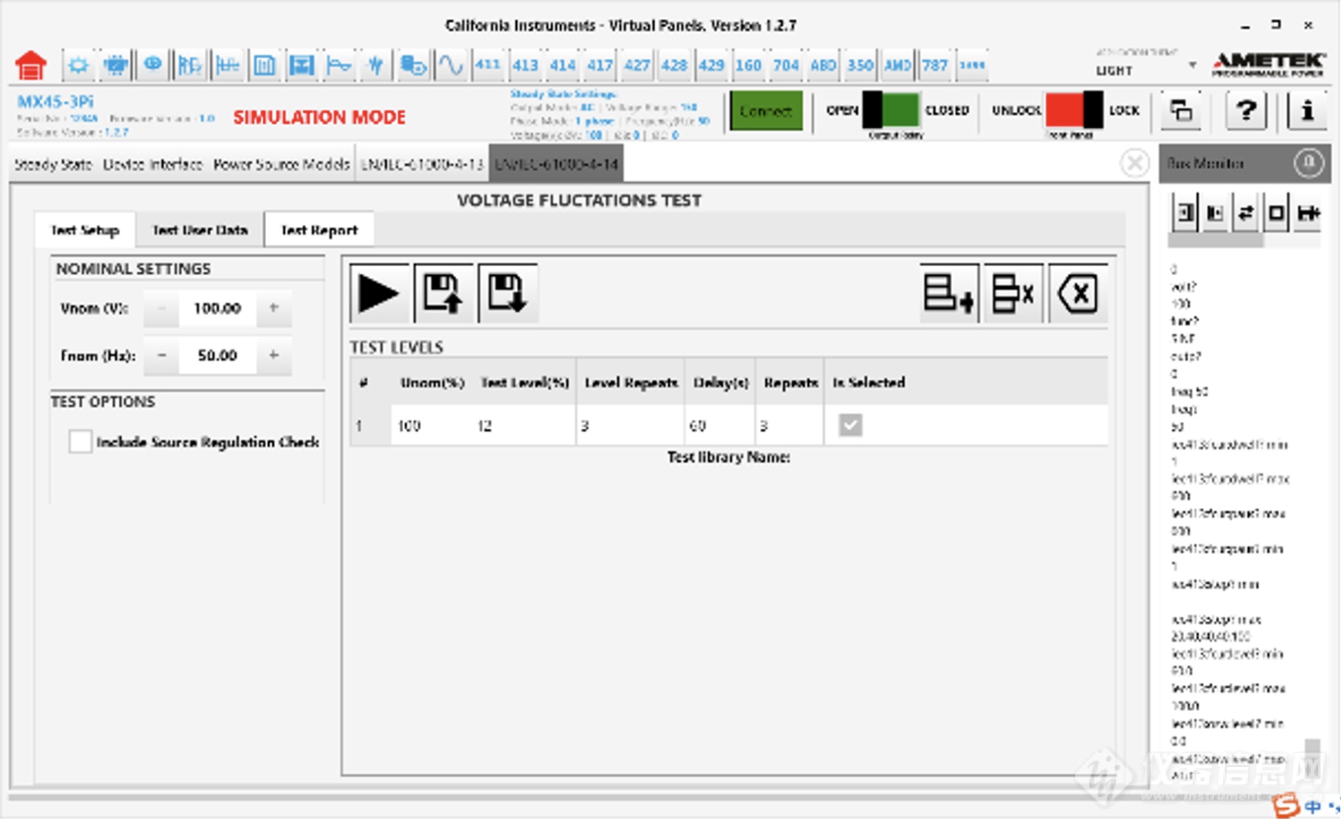Click the Bus Monitor swap arrows icon

pos(1245,213)
